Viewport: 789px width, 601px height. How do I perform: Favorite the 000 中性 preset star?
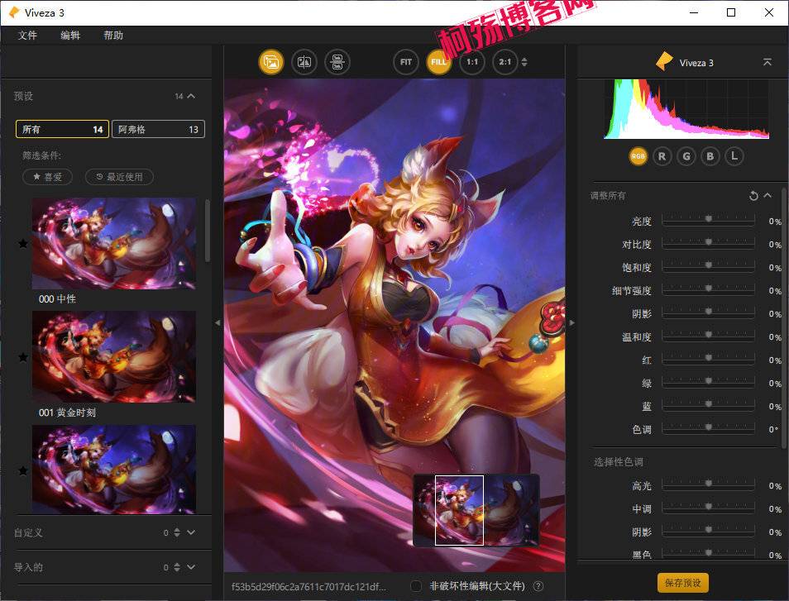click(23, 243)
